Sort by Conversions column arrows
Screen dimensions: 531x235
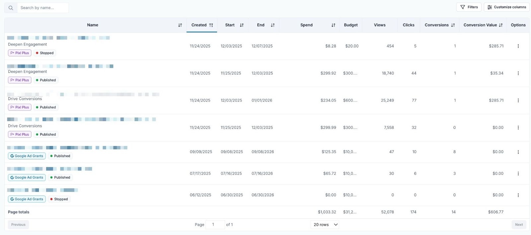click(453, 25)
